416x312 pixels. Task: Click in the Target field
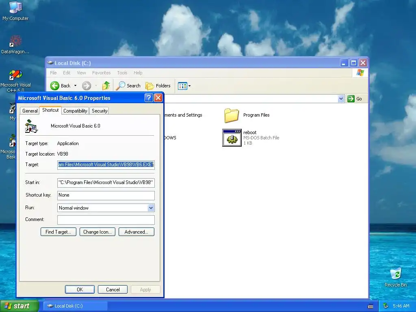(106, 165)
